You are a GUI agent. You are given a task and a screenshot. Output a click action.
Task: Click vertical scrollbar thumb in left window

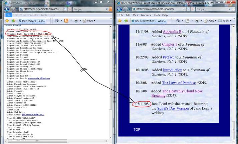(110, 96)
